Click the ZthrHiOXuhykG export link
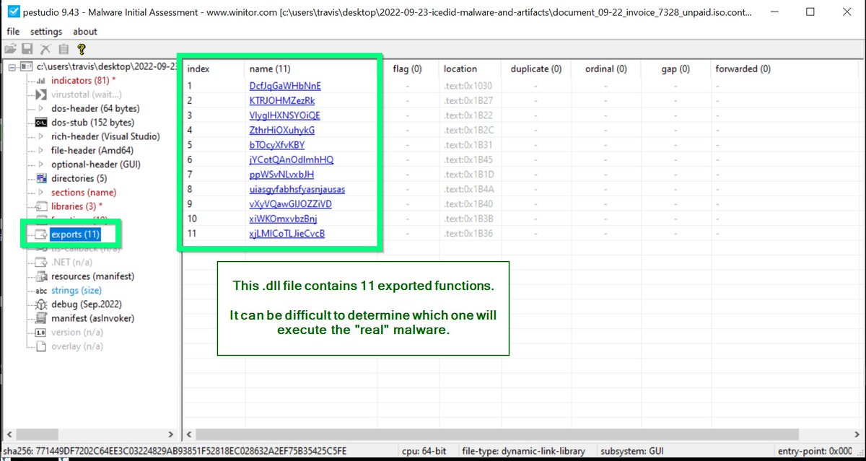Image resolution: width=866 pixels, height=461 pixels. 282,131
